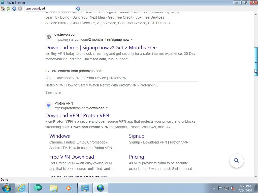The image size is (258, 193).
Task: Open the 'Free VPN Download' sitelink
Action: tap(72, 157)
